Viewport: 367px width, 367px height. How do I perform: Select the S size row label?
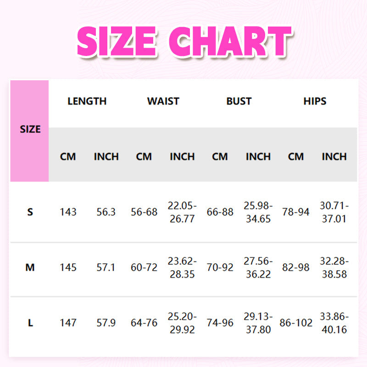(x=30, y=212)
